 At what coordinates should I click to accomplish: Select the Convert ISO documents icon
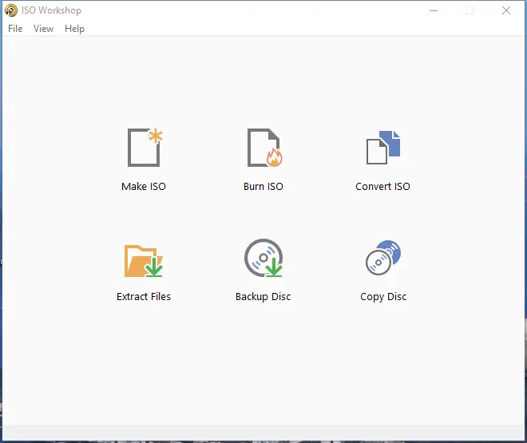383,148
